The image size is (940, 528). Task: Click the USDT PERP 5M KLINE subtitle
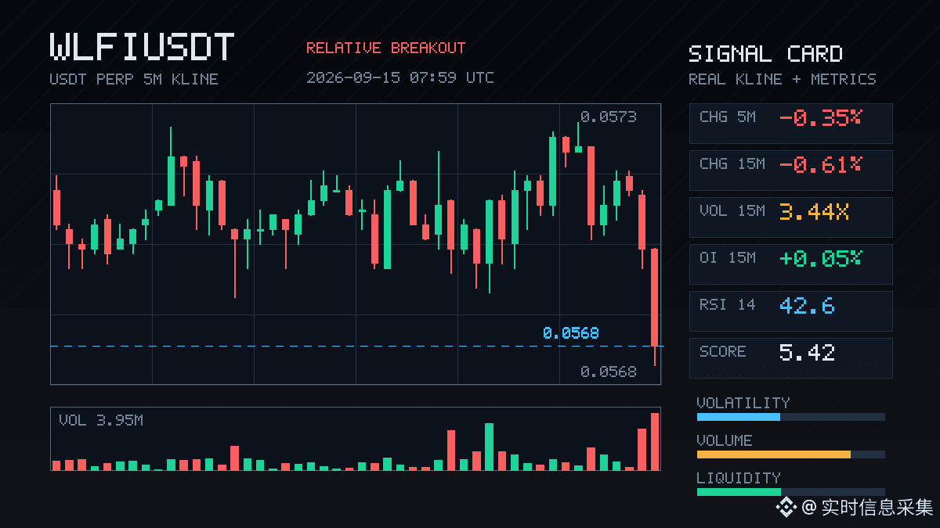pyautogui.click(x=134, y=79)
